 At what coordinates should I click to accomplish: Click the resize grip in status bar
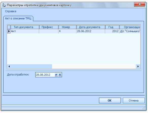(144, 108)
